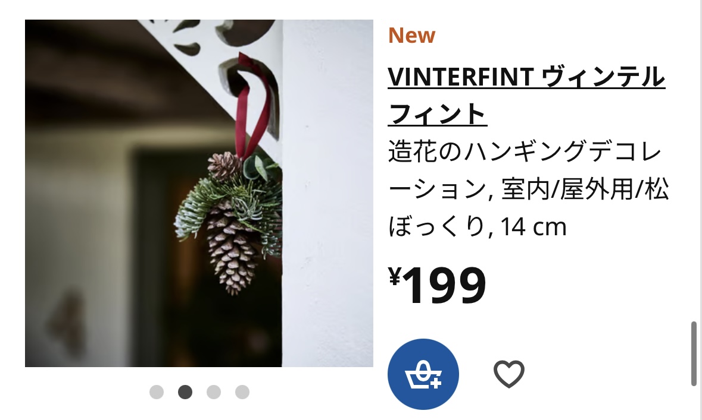This screenshot has width=702, height=420.
Task: Show first product image via dot
Action: tap(157, 392)
